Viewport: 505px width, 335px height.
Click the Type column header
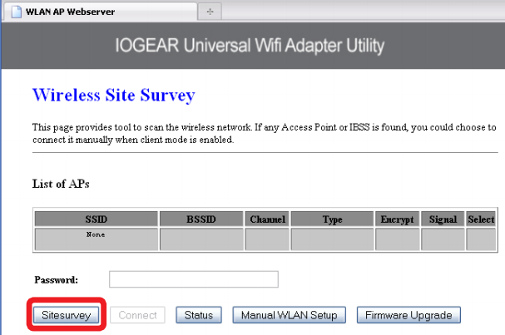333,219
